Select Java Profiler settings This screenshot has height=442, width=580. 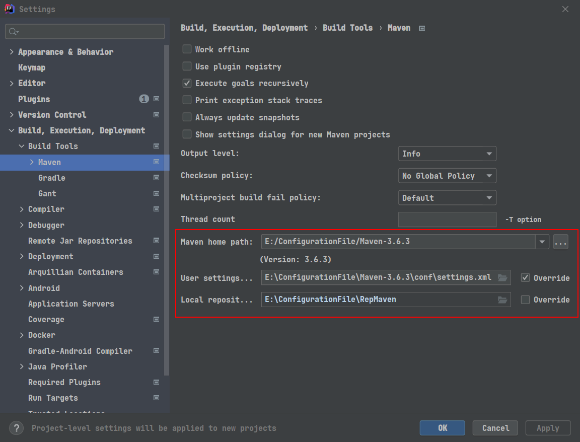(x=58, y=366)
